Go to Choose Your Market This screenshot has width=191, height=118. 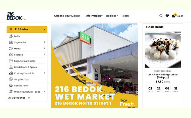pyautogui.click(x=67, y=16)
